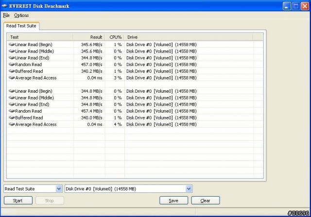Click disk icon of Linear Read (Begin) 344.8 MB/s row
This screenshot has height=217, width=311.
[x=12, y=91]
